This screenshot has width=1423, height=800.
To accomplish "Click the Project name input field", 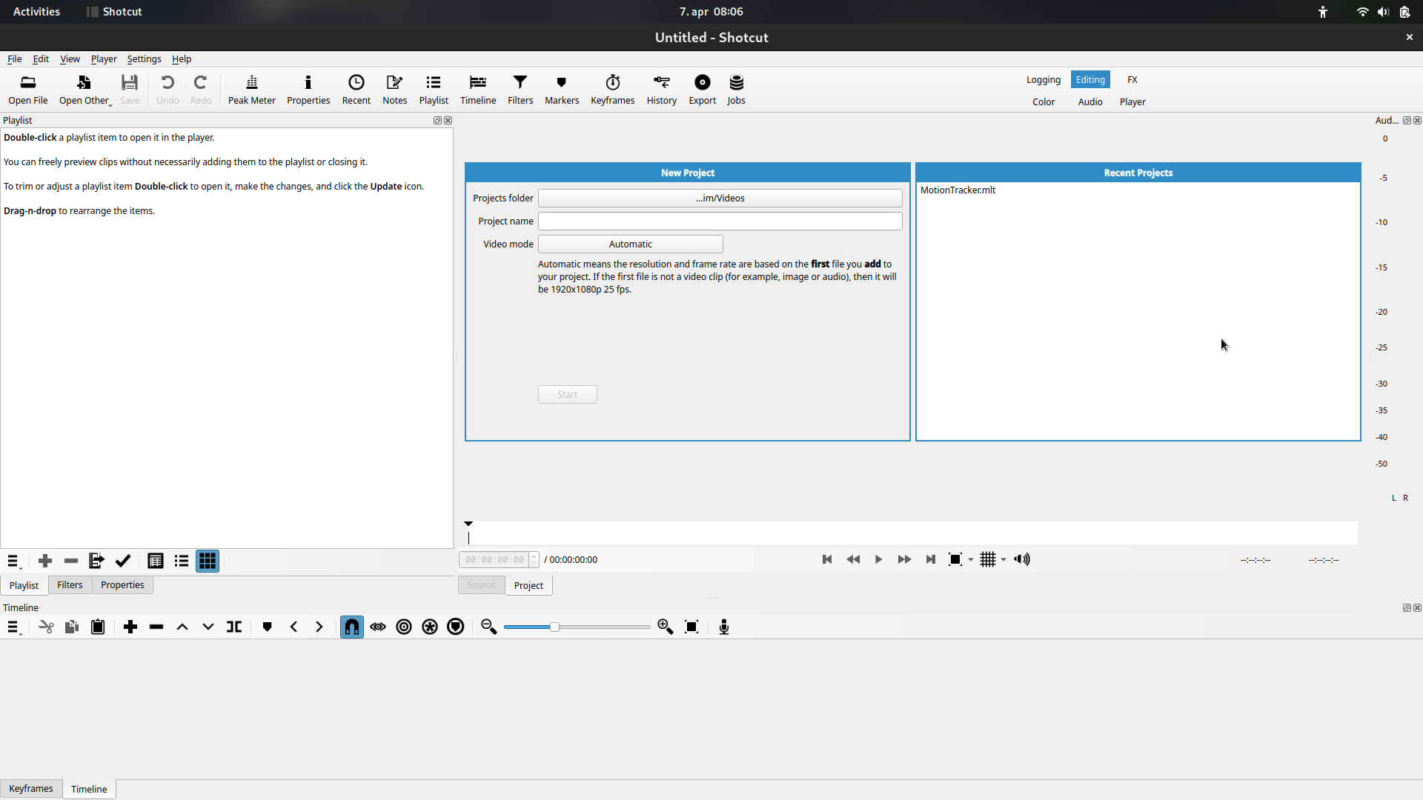I will pyautogui.click(x=720, y=221).
